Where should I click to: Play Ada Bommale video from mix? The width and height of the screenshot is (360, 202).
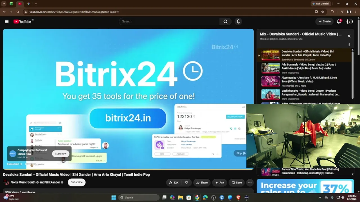305,68
